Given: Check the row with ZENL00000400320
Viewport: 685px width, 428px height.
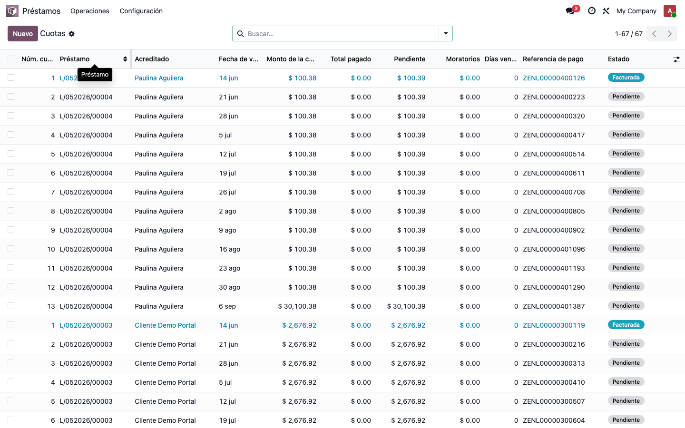Looking at the screenshot, I should point(11,116).
